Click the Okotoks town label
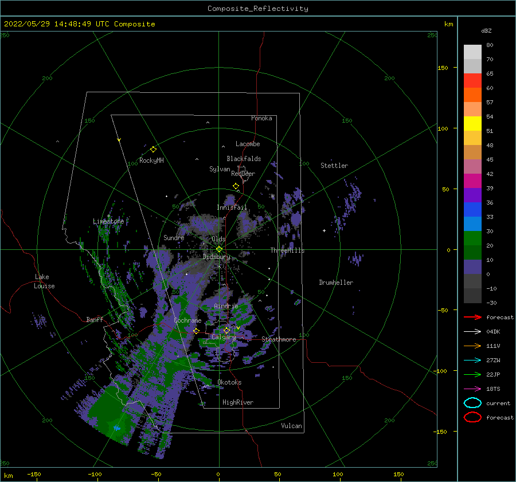Viewport: 516px width, 482px height. pos(230,382)
